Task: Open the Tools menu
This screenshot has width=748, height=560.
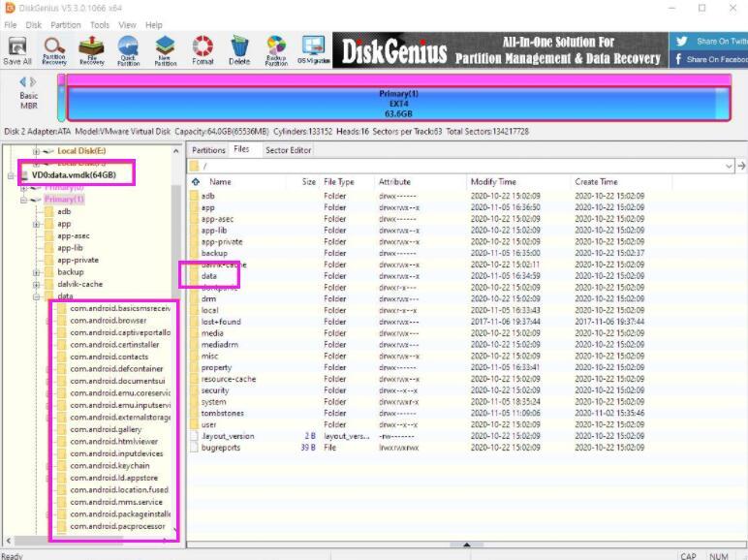Action: click(99, 25)
